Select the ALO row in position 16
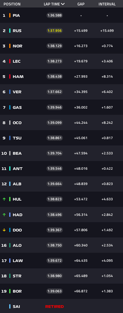The width and height of the screenshot is (123, 313). pyautogui.click(x=62, y=245)
